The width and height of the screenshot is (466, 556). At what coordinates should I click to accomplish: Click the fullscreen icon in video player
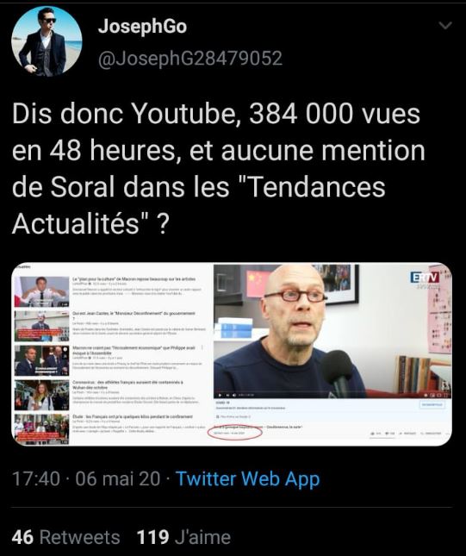(446, 395)
